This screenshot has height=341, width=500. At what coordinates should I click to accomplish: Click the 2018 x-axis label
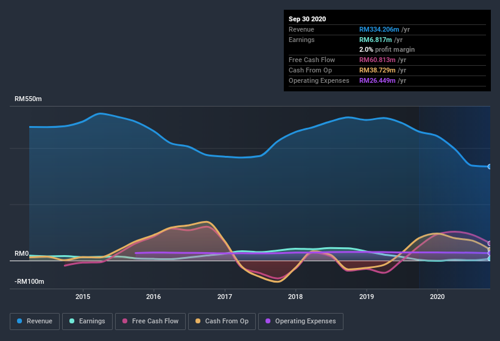coord(295,297)
